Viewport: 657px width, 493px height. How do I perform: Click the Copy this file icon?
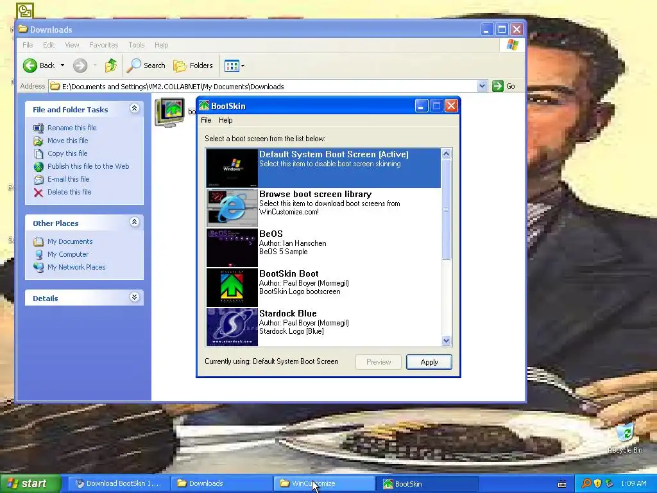pos(38,154)
